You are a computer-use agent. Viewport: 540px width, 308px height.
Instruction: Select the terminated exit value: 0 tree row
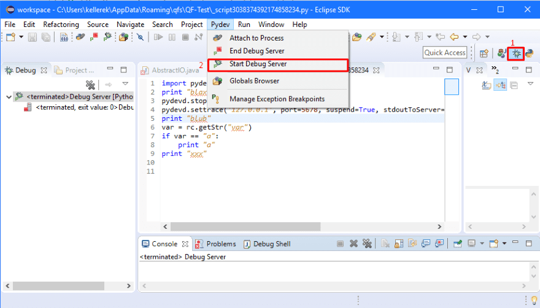click(79, 107)
